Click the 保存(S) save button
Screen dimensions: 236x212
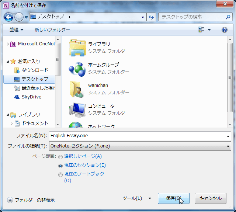(174, 198)
